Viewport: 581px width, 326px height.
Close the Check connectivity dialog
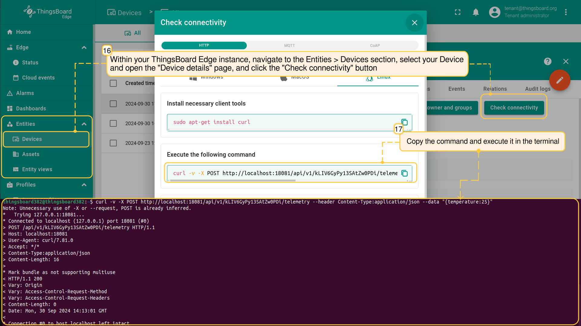(x=414, y=23)
